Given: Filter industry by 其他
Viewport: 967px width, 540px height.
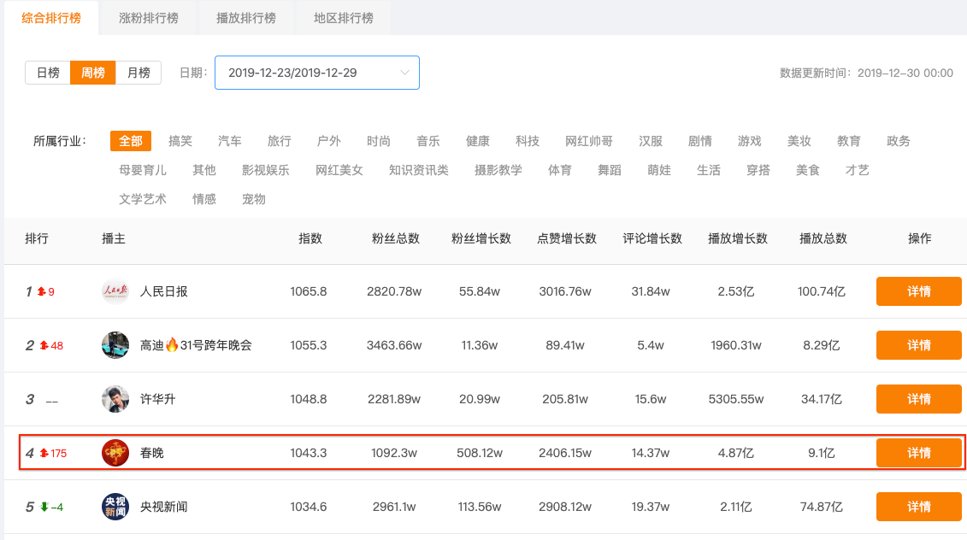Looking at the screenshot, I should point(204,170).
